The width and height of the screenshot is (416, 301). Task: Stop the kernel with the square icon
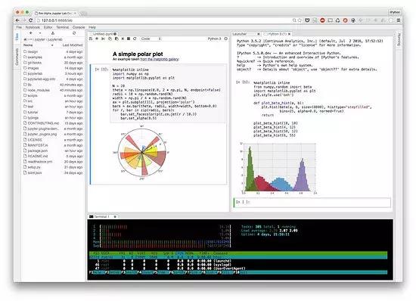129,39
